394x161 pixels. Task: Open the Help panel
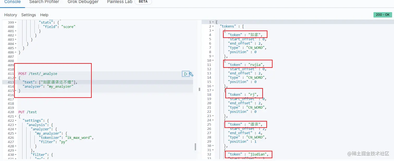click(44, 15)
